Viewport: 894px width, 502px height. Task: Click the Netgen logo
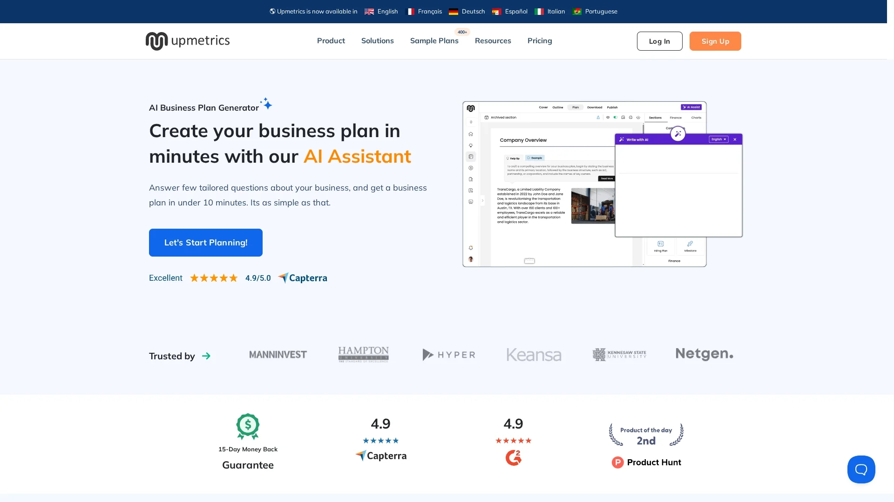(x=704, y=354)
